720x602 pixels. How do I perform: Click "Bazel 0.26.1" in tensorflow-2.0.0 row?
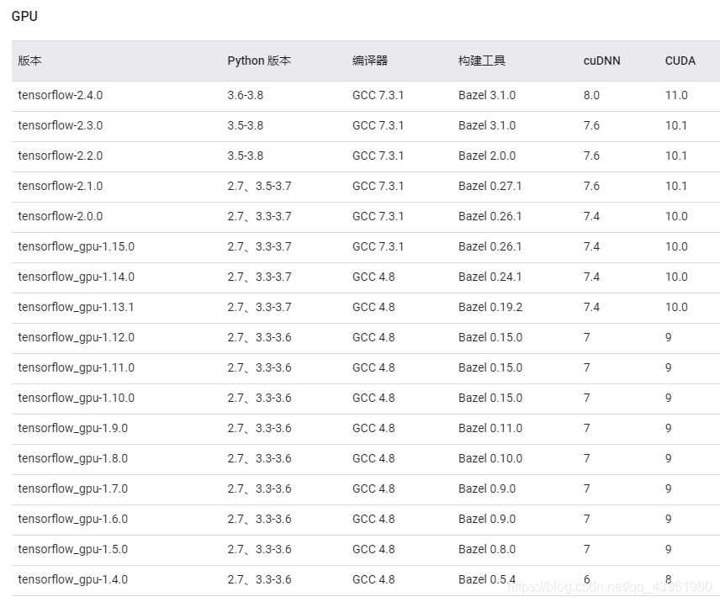click(x=490, y=216)
